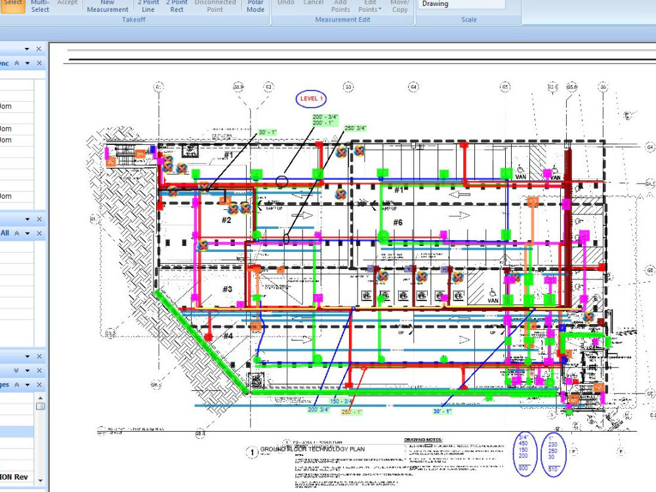Screen dimensions: 656x492
Task: Activate the New Measurement tool
Action: 107,7
